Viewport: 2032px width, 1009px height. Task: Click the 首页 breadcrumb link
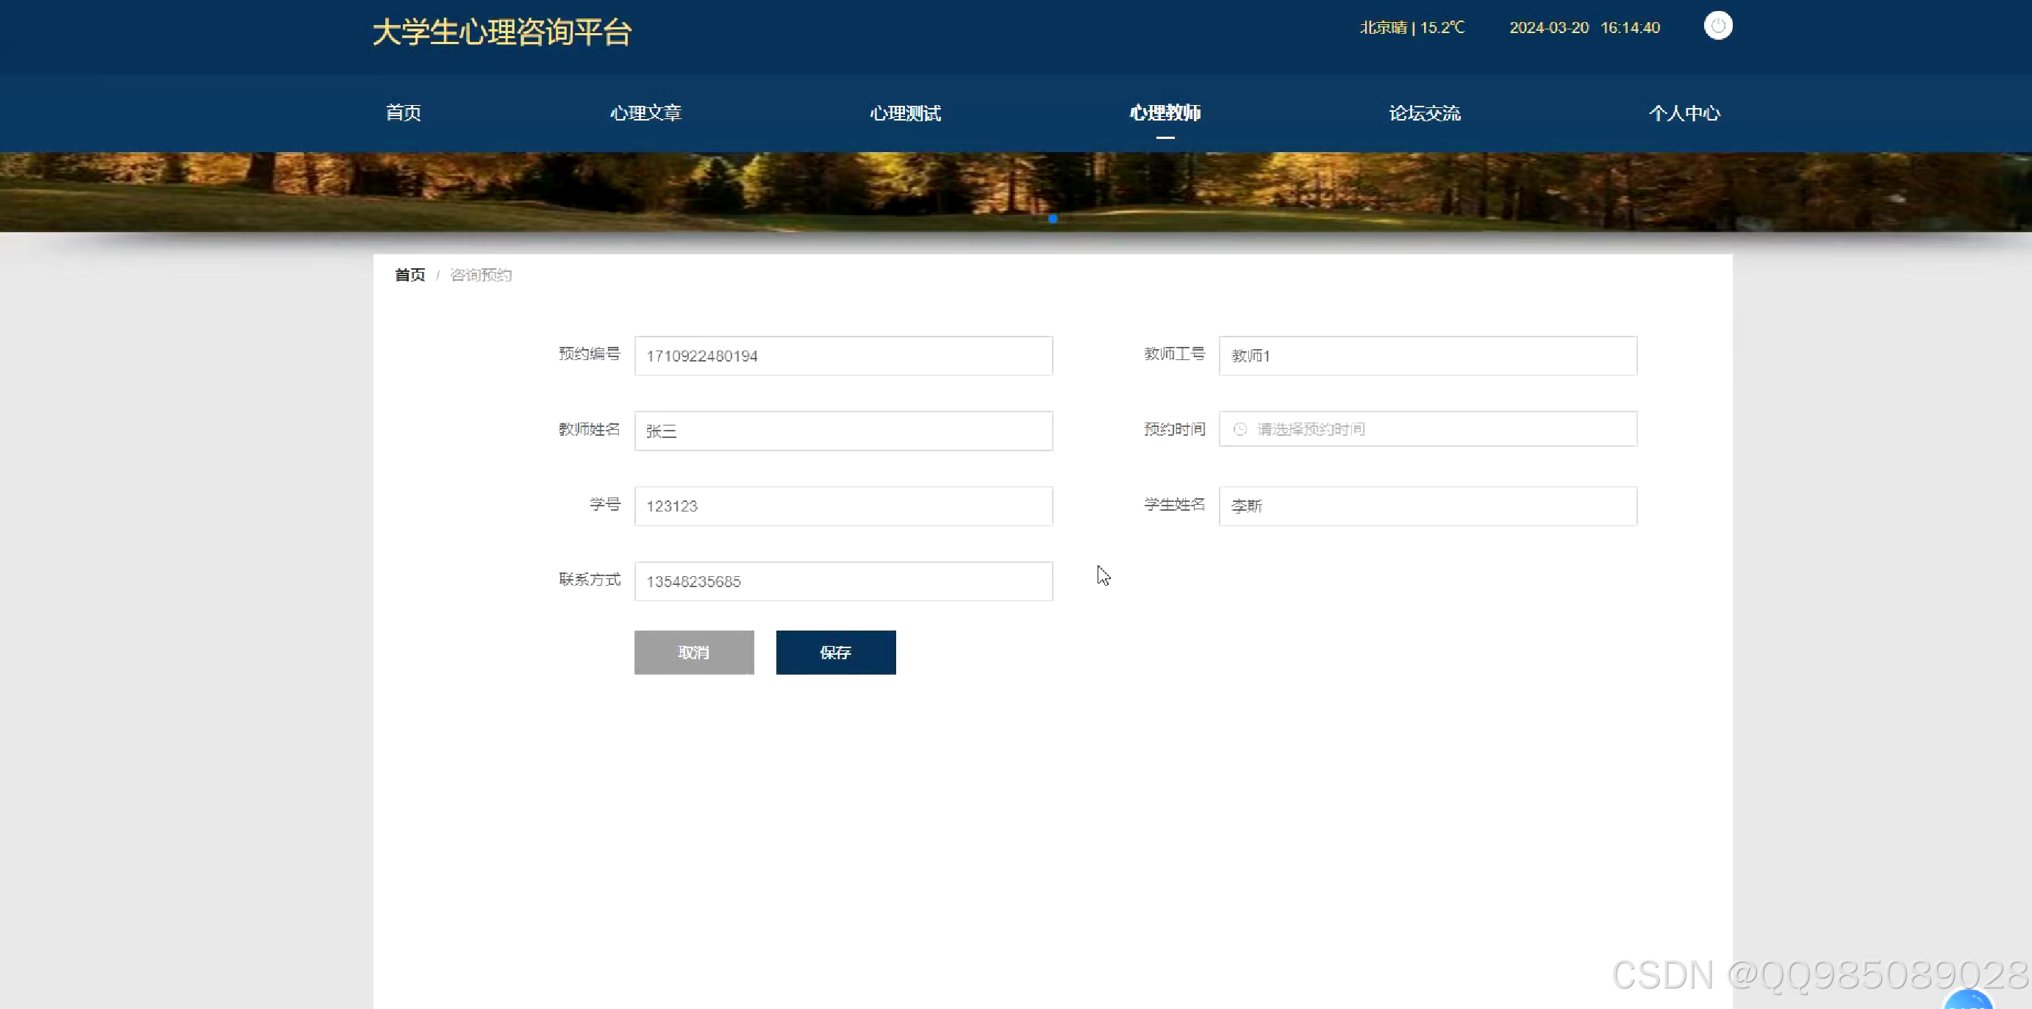[409, 274]
